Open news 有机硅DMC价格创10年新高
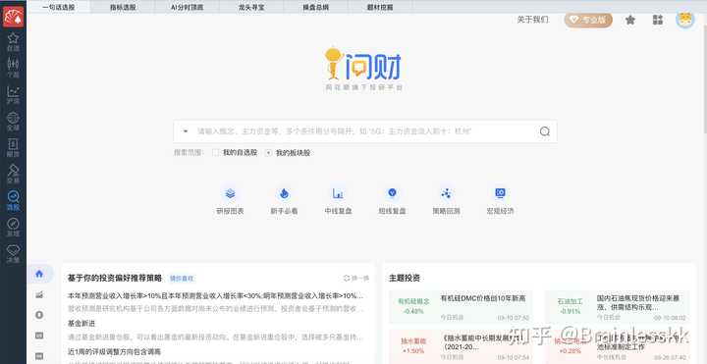 point(483,298)
